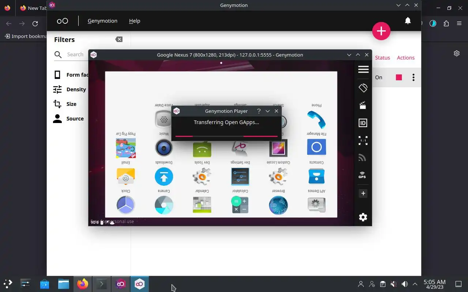This screenshot has width=468, height=292.
Task: Open the Email envelope app
Action: 126,177
